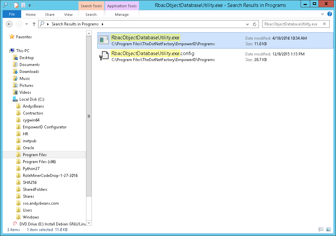
Task: Click the RbacObjectDatabaseUtility.exe file icon
Action: point(104,40)
